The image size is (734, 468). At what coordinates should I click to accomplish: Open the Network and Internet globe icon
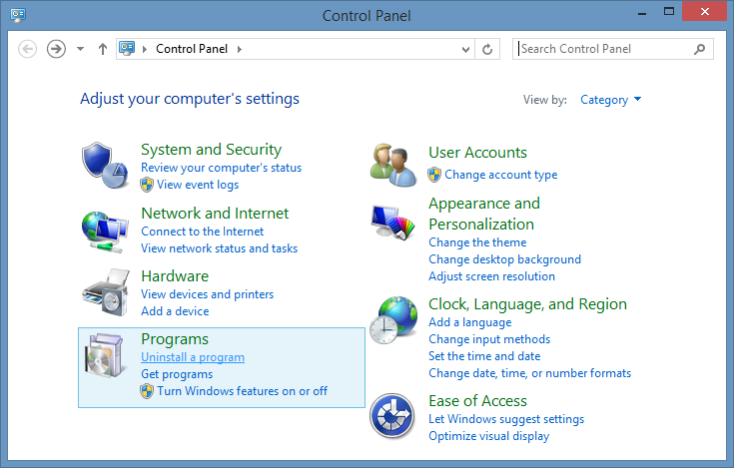[105, 232]
